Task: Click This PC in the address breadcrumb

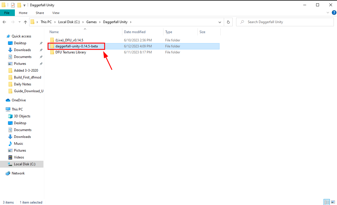Action: [x=46, y=22]
